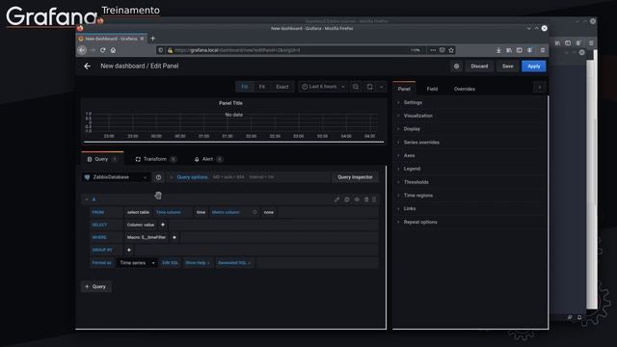Expand the Display section
This screenshot has height=347, width=617.
coord(412,129)
